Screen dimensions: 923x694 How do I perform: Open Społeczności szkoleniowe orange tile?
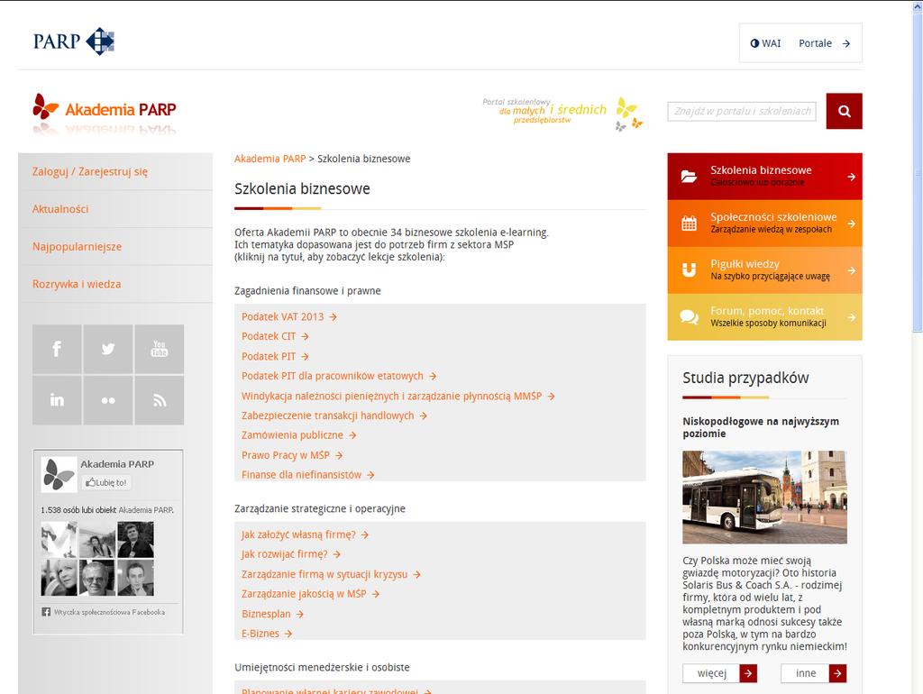[x=764, y=224]
